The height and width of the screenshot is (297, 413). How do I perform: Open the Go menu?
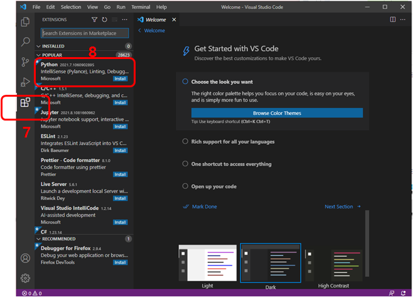click(107, 7)
